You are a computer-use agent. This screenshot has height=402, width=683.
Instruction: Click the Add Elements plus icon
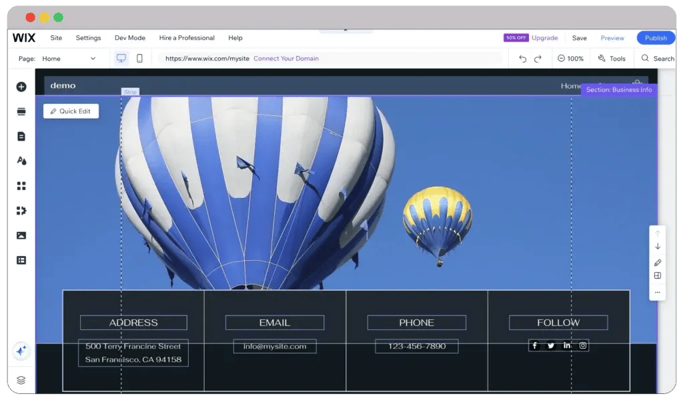[21, 87]
